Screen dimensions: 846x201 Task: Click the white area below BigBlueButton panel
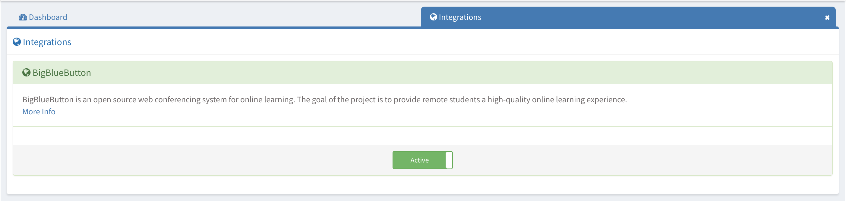422,184
